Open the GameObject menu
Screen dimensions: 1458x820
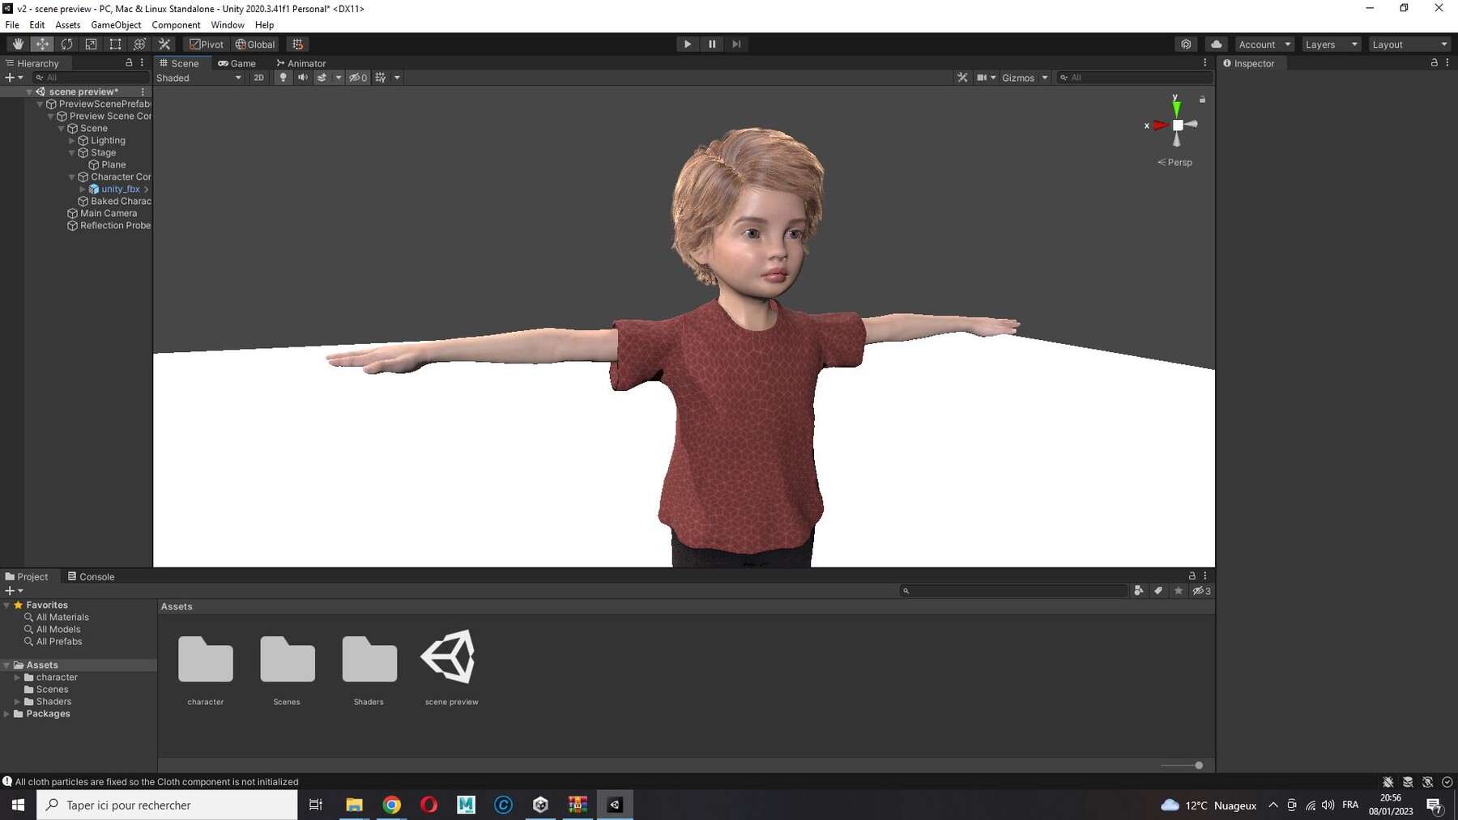point(116,24)
